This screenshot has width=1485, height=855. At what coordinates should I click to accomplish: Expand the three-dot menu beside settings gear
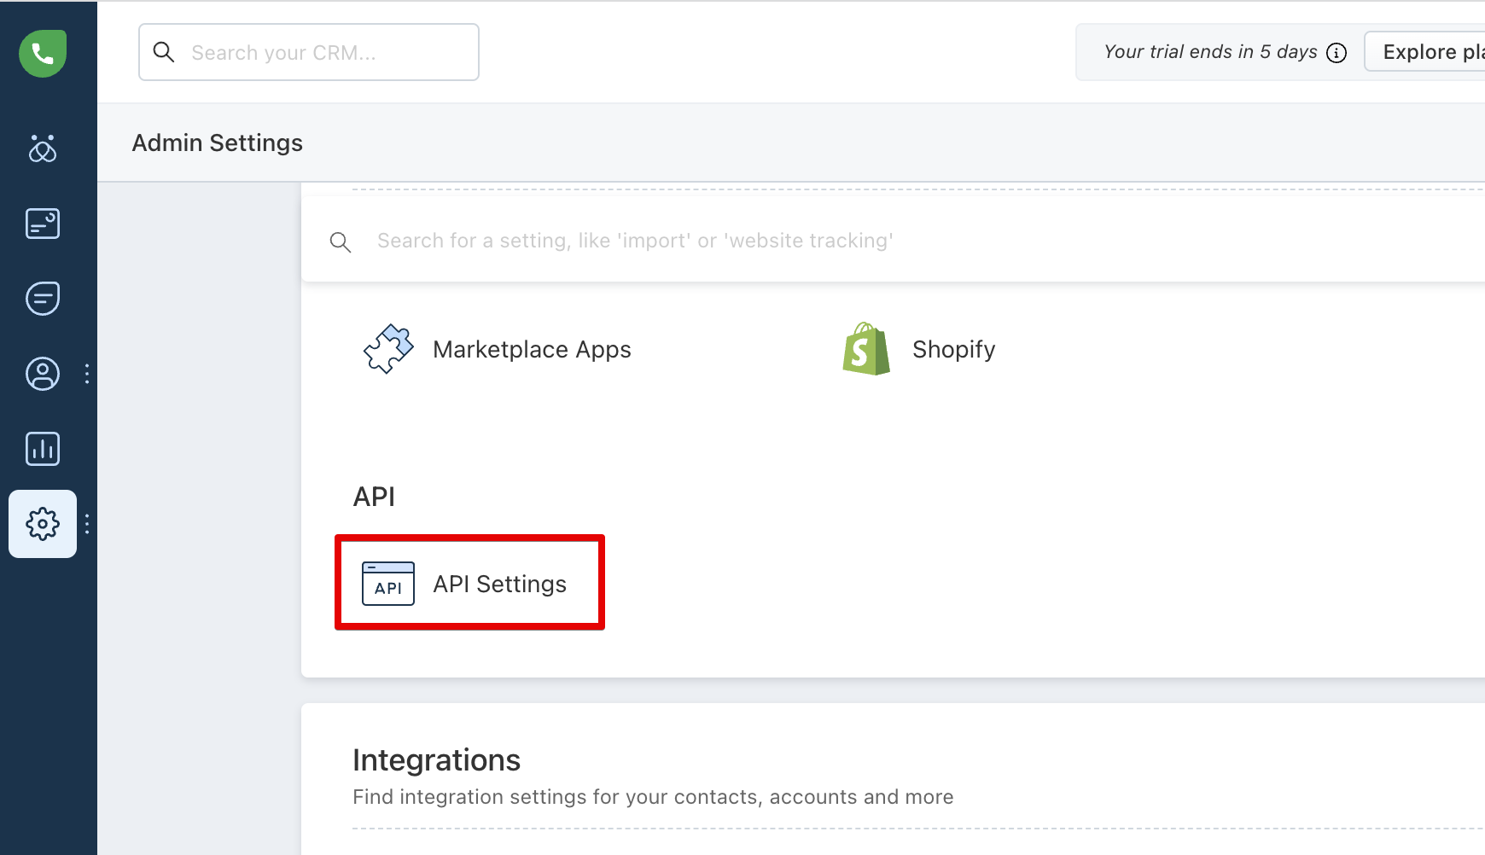pos(87,524)
